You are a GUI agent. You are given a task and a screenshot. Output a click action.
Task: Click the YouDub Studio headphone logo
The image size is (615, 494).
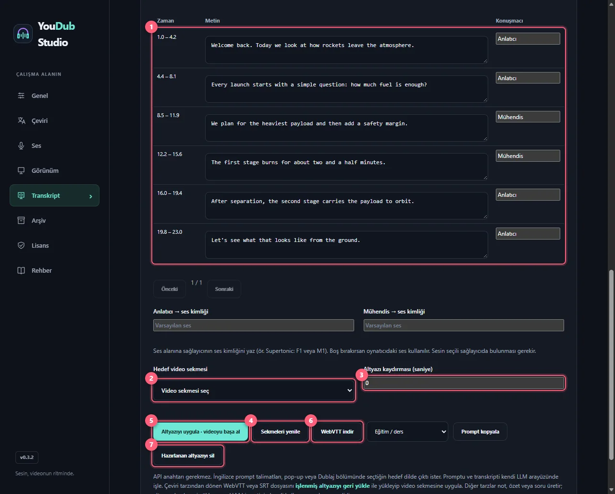23,34
